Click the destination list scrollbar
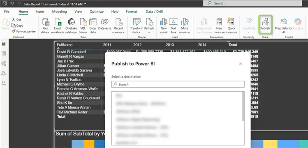Viewport: 308px width, 148px height. [x=243, y=106]
